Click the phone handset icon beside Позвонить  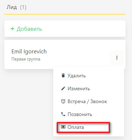63,114
